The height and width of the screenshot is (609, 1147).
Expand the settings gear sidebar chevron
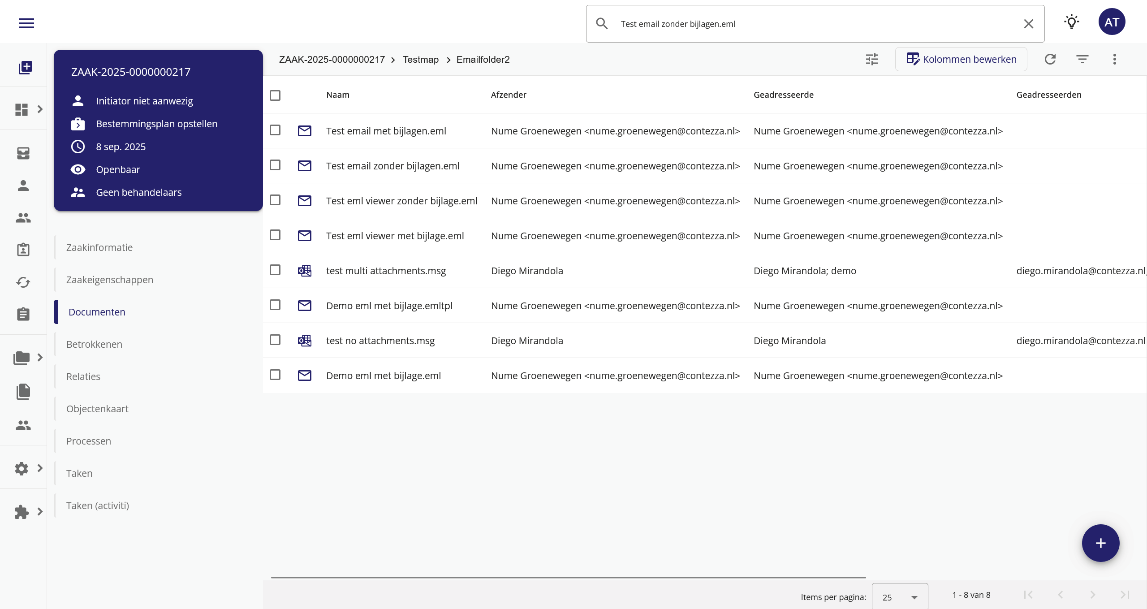(x=40, y=468)
